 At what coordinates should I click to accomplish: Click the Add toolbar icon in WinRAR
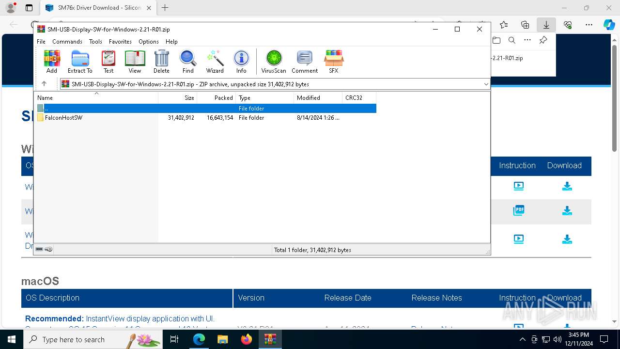tap(52, 62)
